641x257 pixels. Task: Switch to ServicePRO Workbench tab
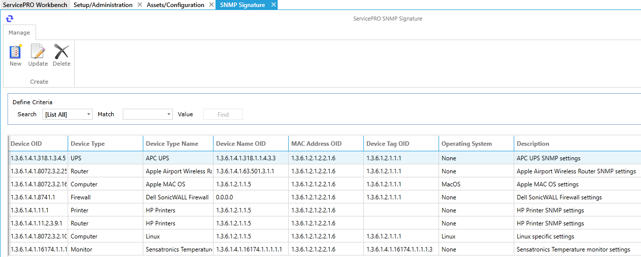pos(35,5)
